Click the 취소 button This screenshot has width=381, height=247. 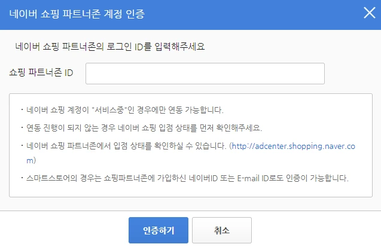coord(222,230)
